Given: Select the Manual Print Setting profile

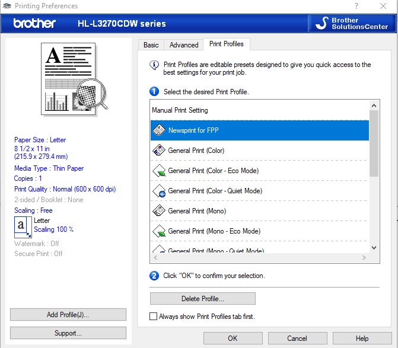Looking at the screenshot, I should [260, 110].
